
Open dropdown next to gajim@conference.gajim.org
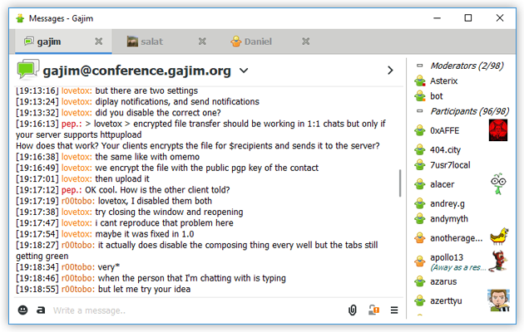coord(244,71)
